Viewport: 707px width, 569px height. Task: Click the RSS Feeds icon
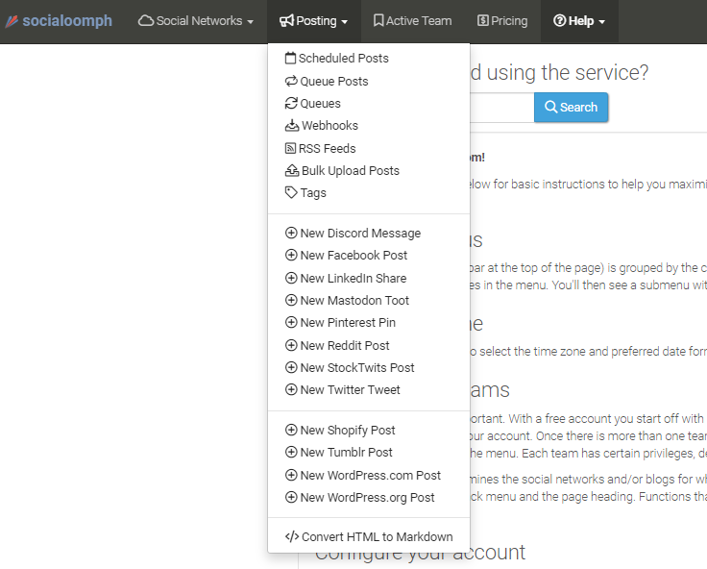(291, 149)
